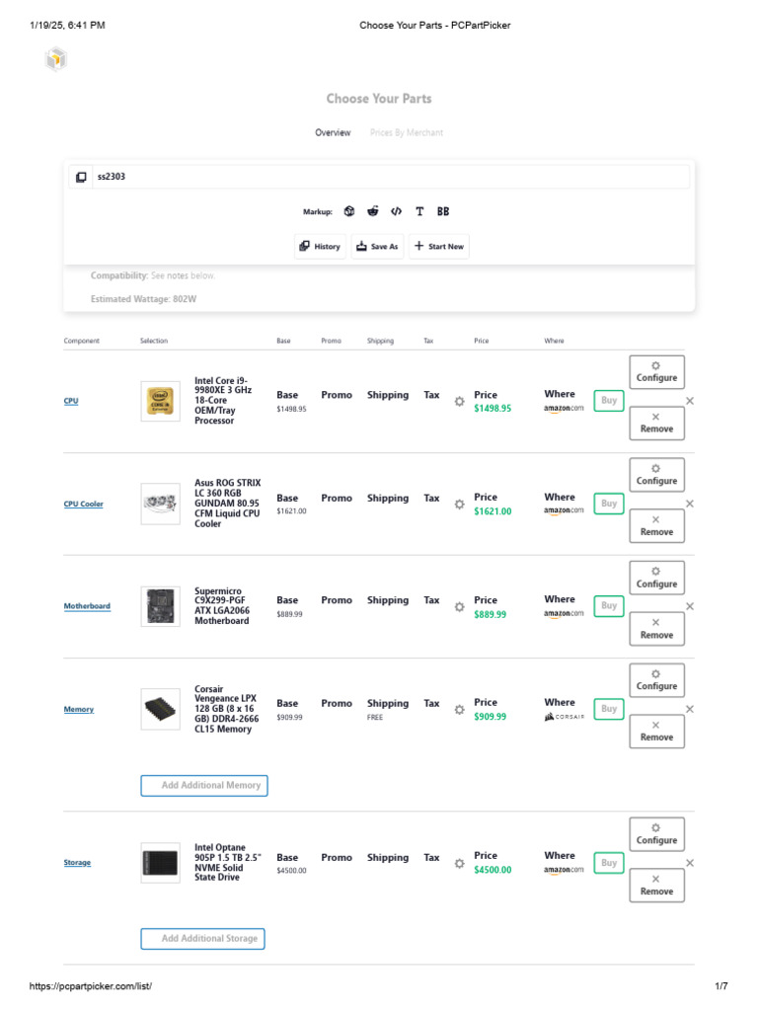Viewport: 758px width, 1011px height.
Task: Select BBCode markup BB icon
Action: (443, 211)
